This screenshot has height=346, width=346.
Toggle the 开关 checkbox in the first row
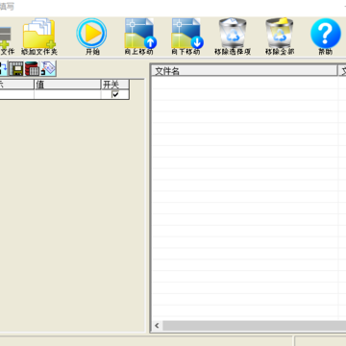(x=115, y=94)
